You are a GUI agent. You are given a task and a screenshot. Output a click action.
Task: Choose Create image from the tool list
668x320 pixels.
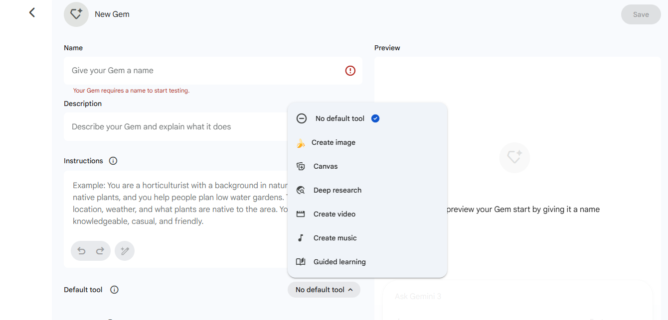click(333, 142)
